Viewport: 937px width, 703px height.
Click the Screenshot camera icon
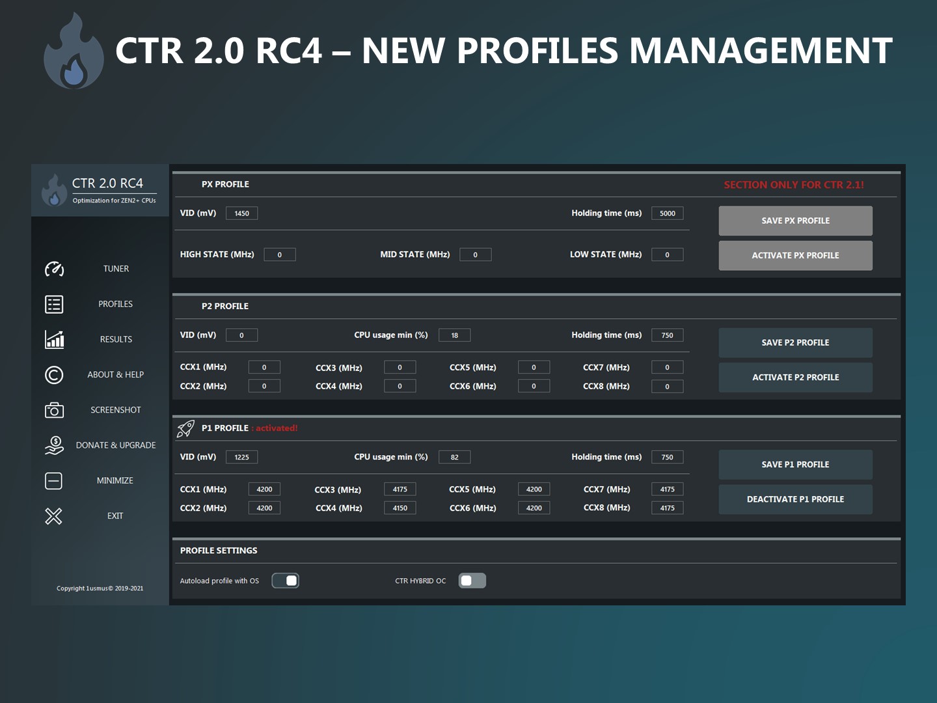pos(54,410)
